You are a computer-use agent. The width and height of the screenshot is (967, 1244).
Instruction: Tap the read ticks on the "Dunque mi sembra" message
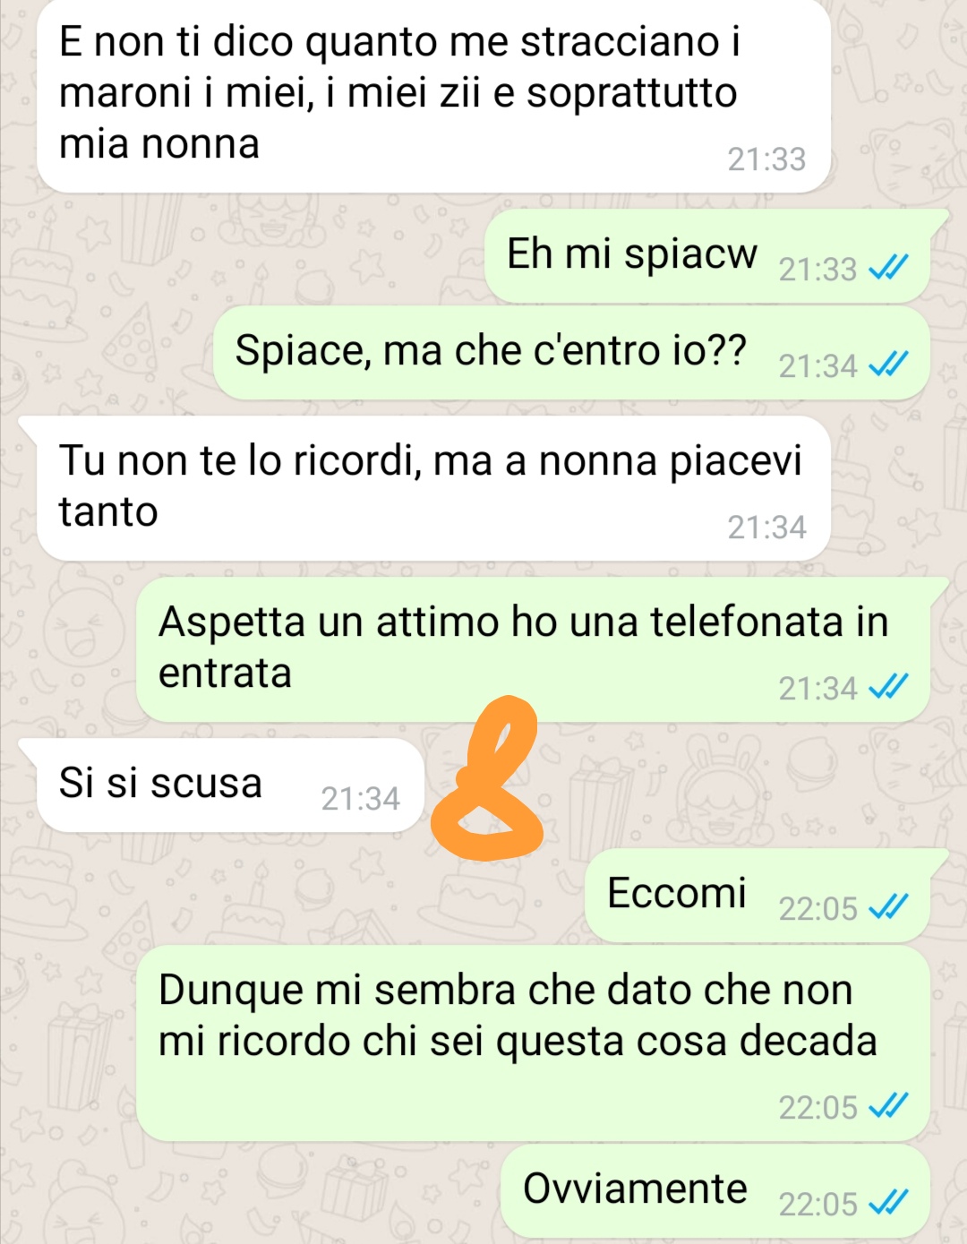pos(889,1106)
